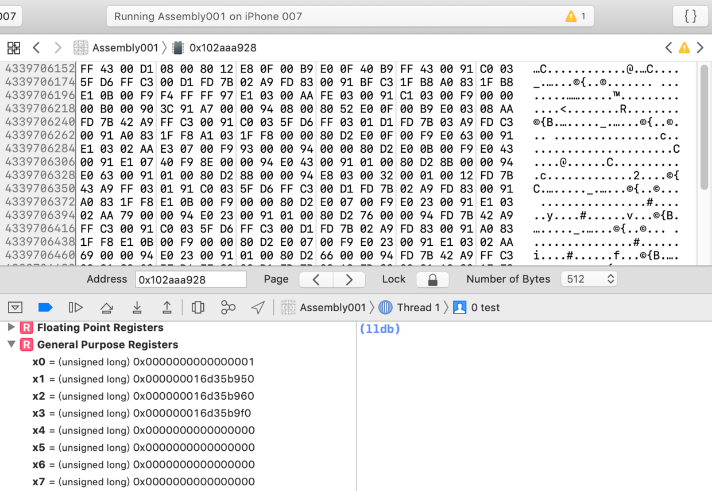Click memory address 4339706196

[x=40, y=95]
